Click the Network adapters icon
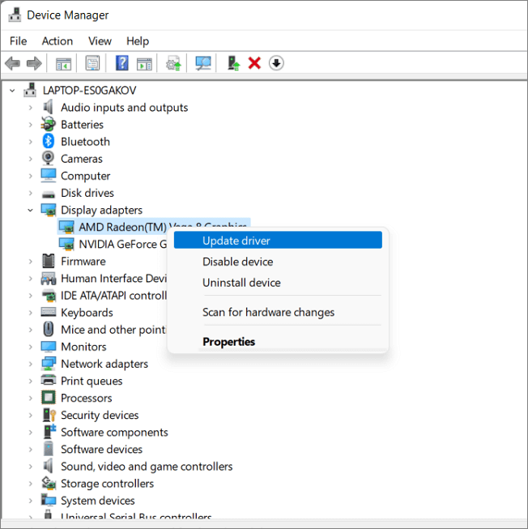The image size is (528, 529). [x=49, y=364]
